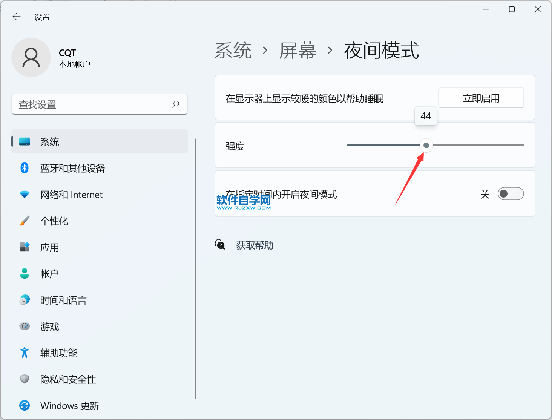Click the network Wi-Fi icon
Image resolution: width=552 pixels, height=420 pixels.
point(25,195)
